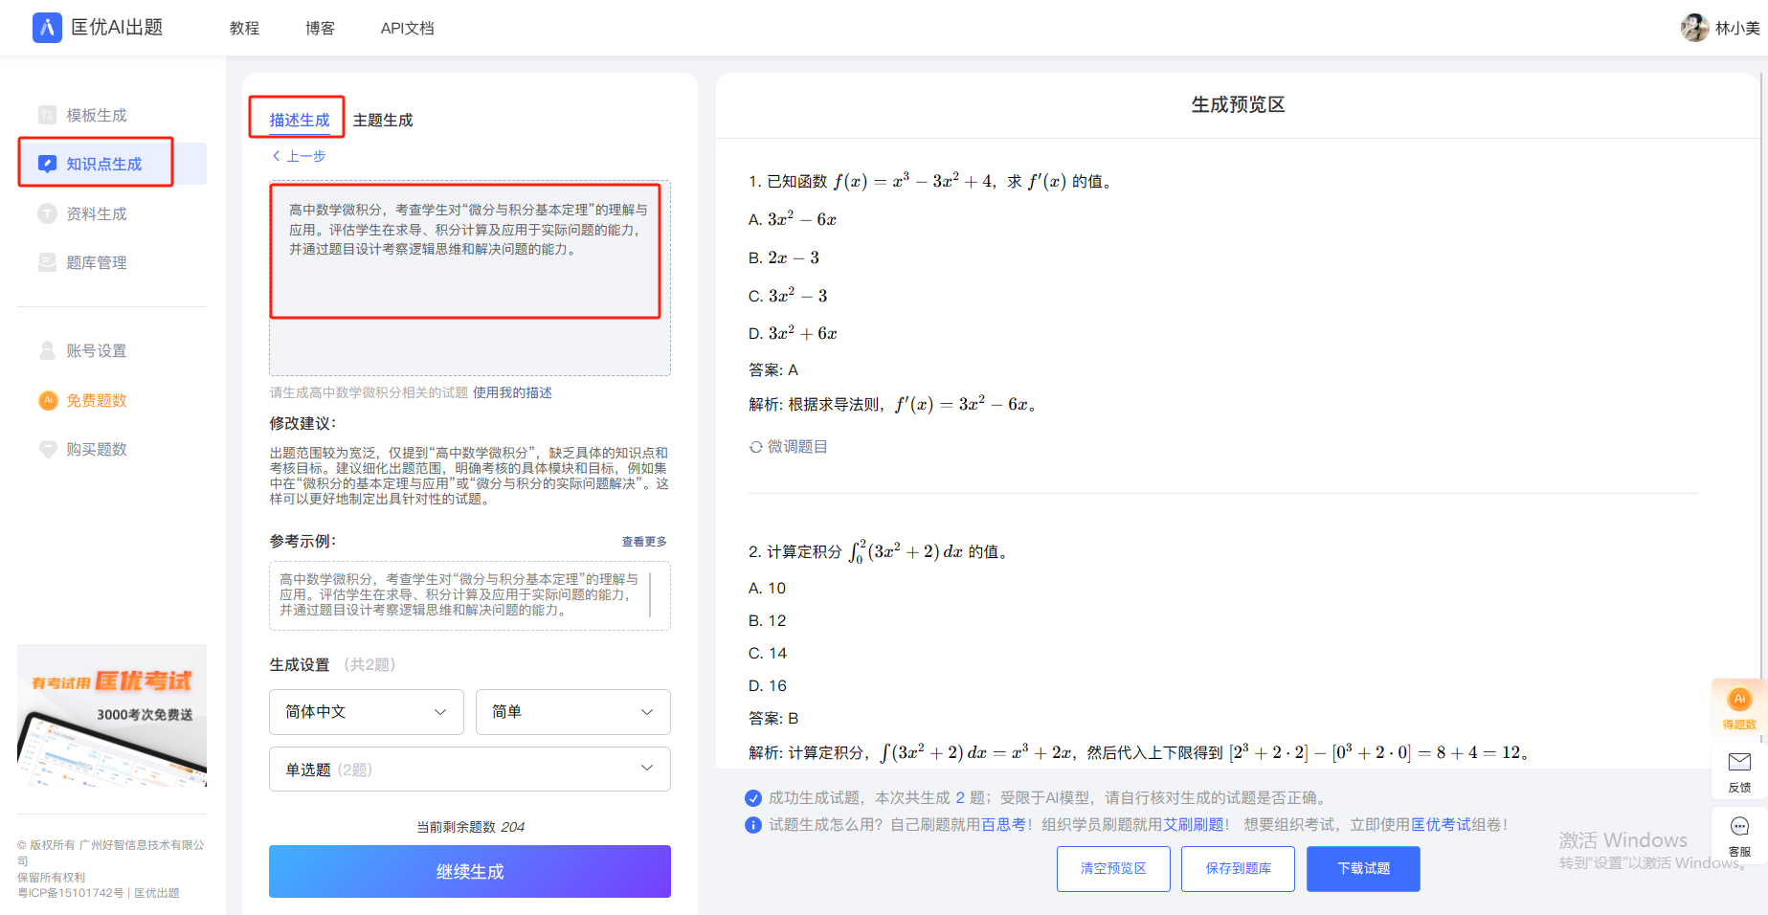Click the 匡优AI出题 logo icon
The image size is (1768, 915).
pos(47,28)
